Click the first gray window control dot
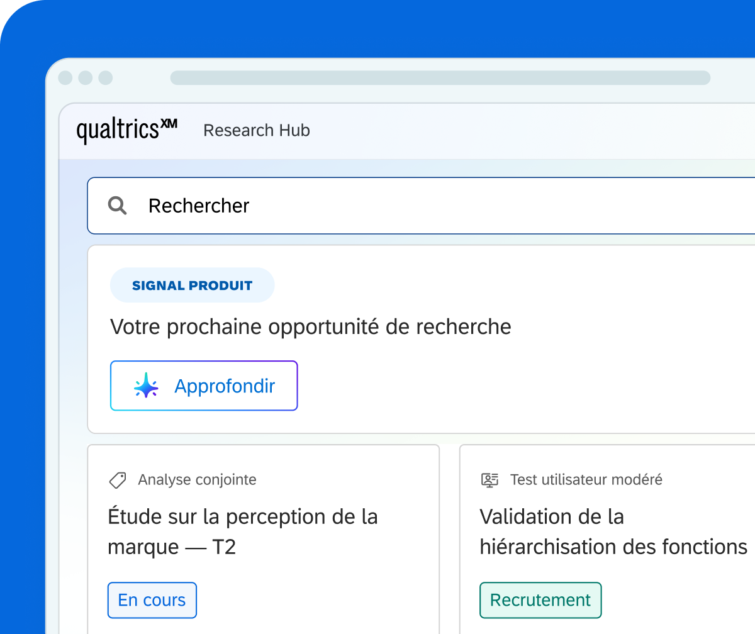Screen dimensions: 755x634 [x=65, y=78]
